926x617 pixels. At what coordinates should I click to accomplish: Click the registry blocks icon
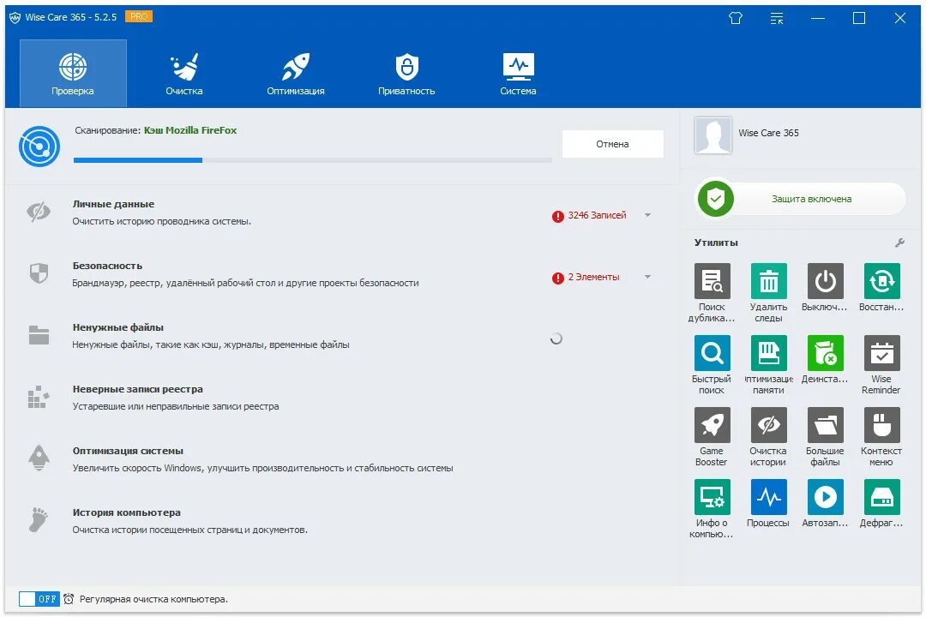(x=39, y=397)
